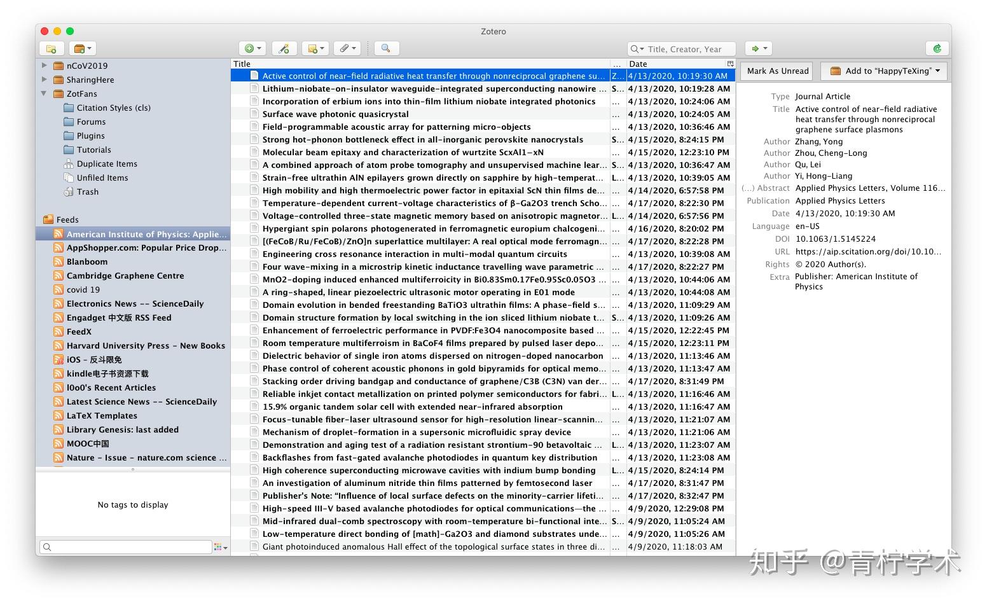
Task: Select the Trash in the sidebar
Action: coord(87,191)
